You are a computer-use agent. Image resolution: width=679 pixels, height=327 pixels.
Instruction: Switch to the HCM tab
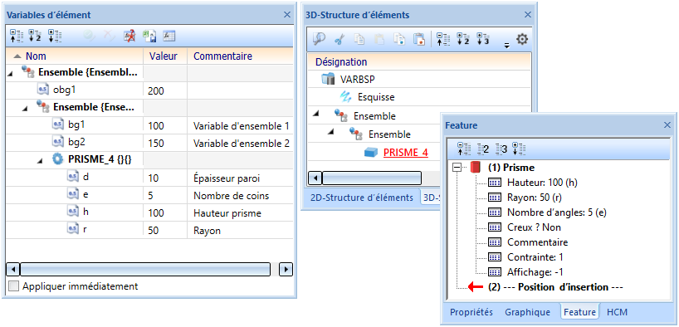tap(617, 312)
